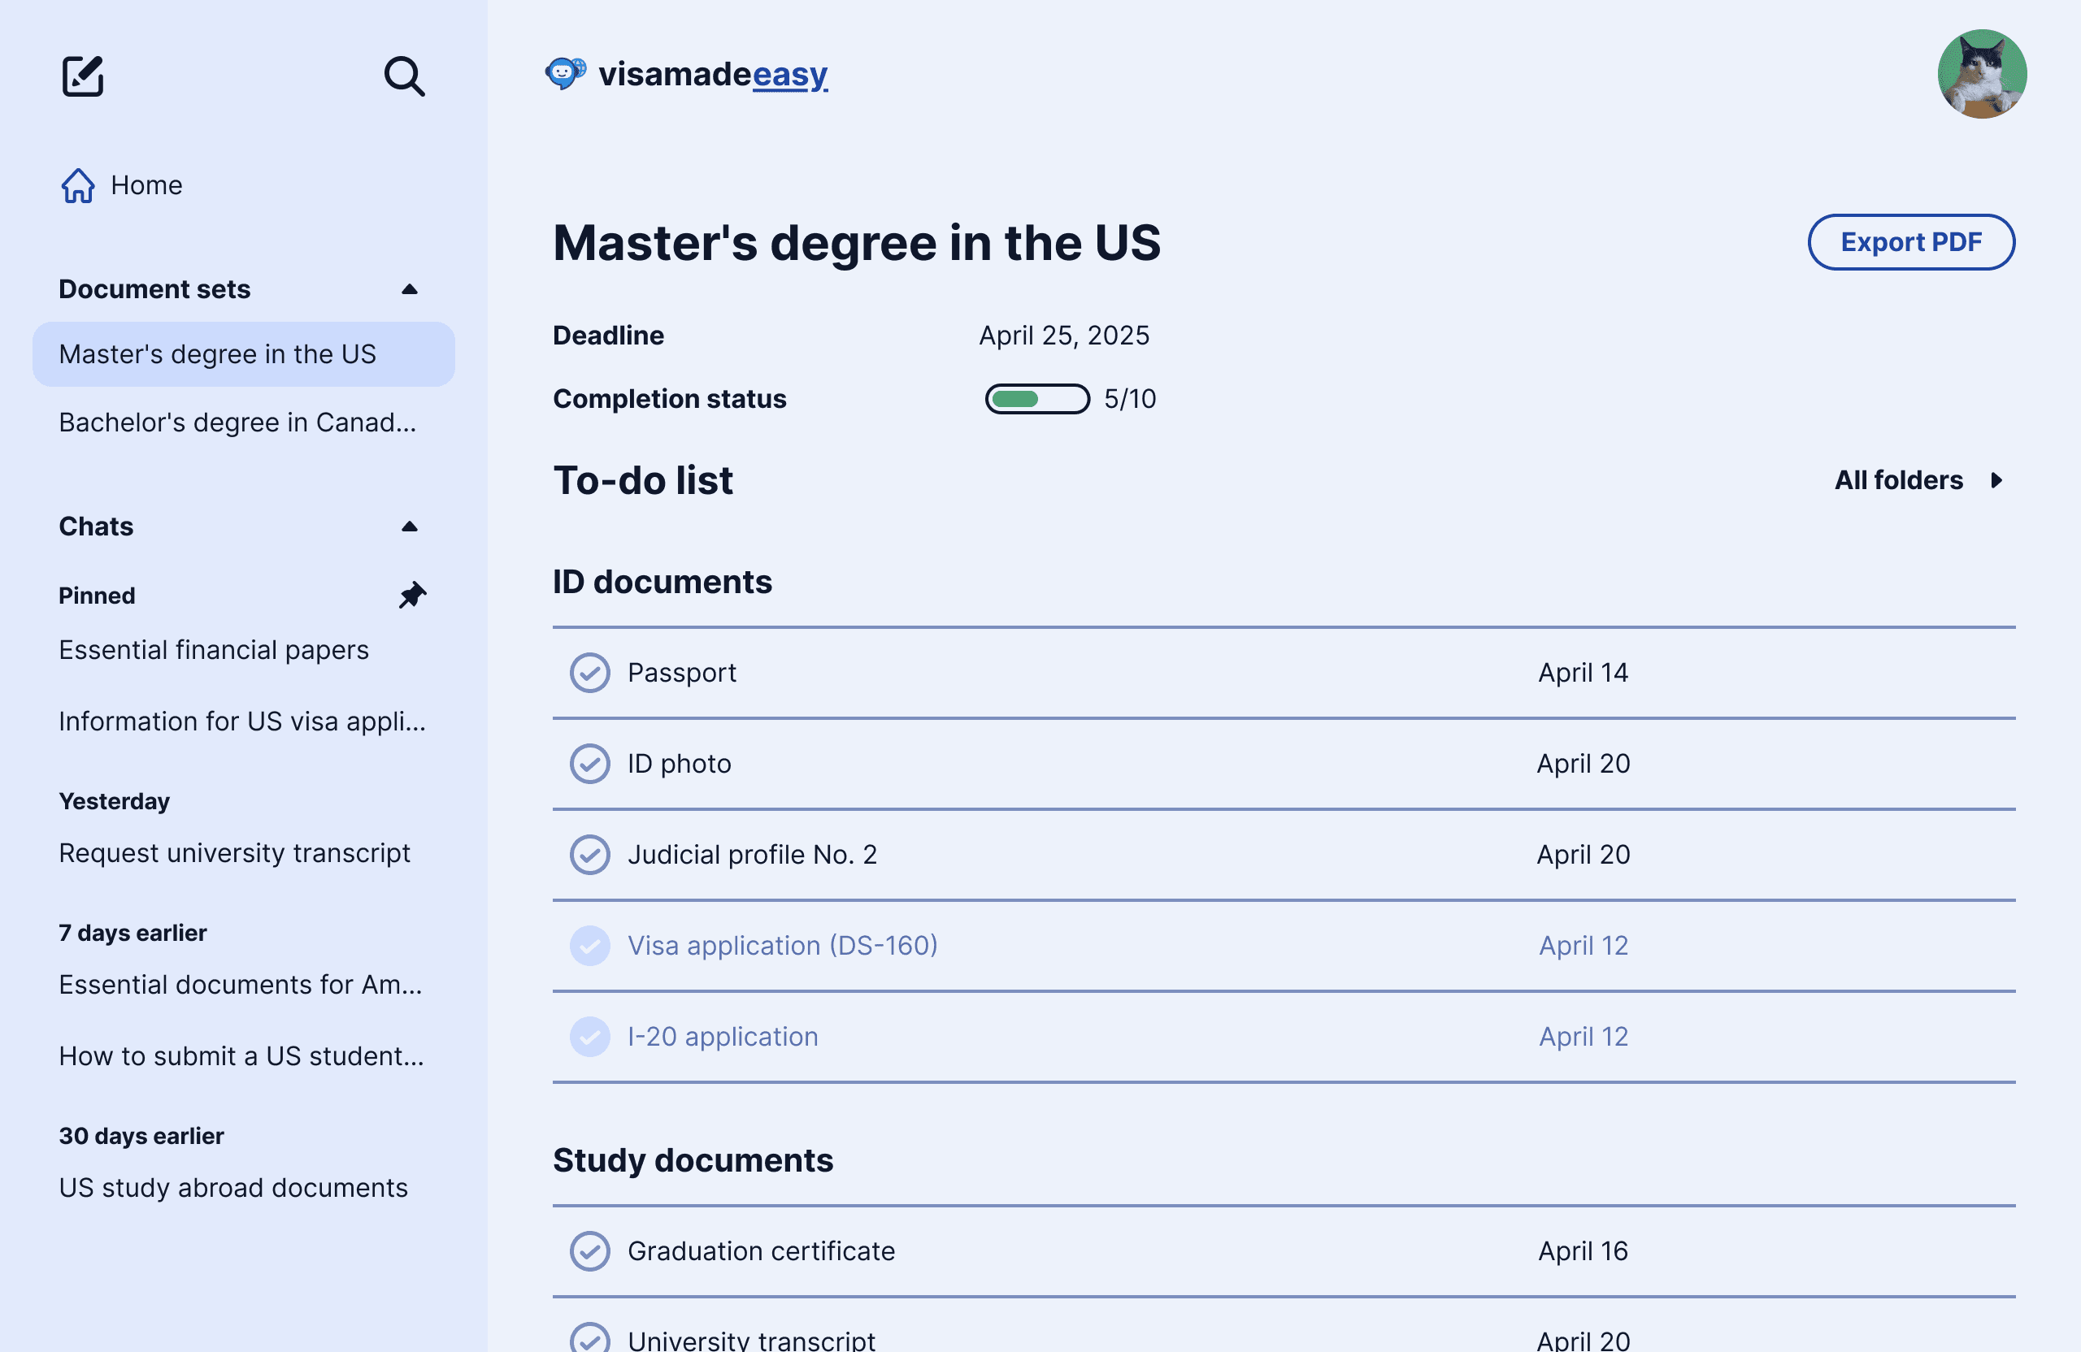
Task: Toggle the I-20 application checkmark
Action: (590, 1037)
